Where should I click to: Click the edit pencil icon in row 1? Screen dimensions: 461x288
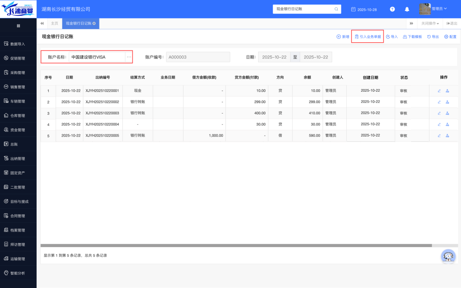point(439,90)
